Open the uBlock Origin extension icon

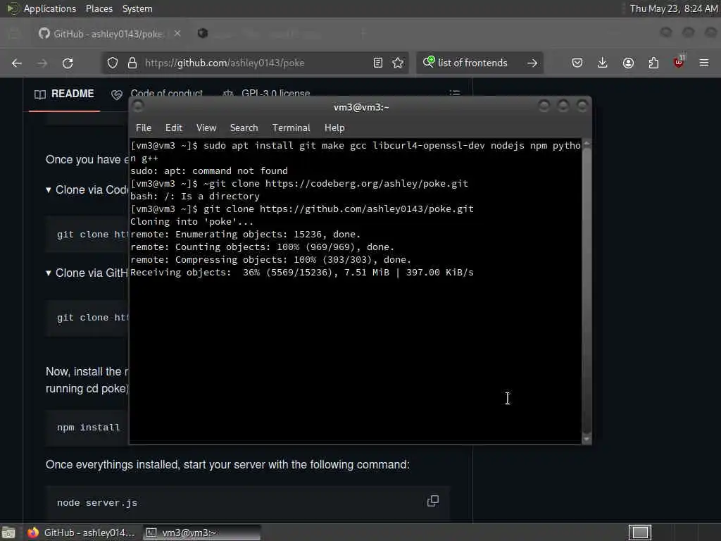[x=679, y=62]
